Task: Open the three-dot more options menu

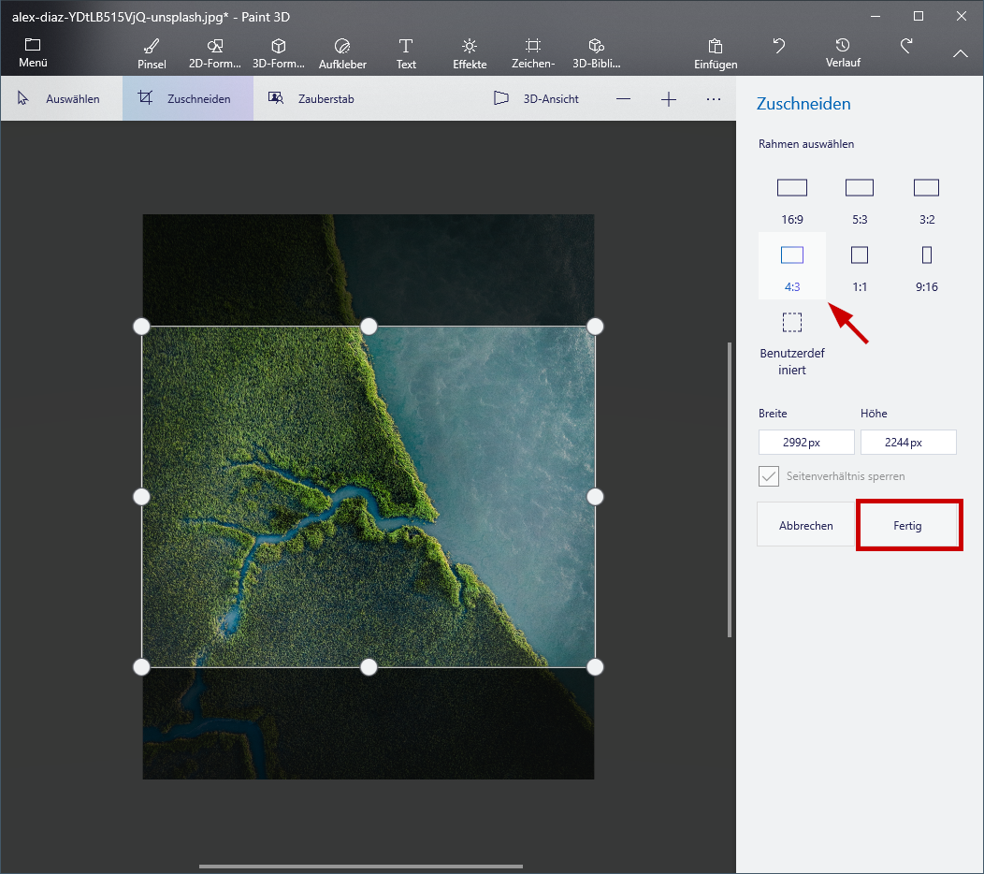Action: coord(714,98)
